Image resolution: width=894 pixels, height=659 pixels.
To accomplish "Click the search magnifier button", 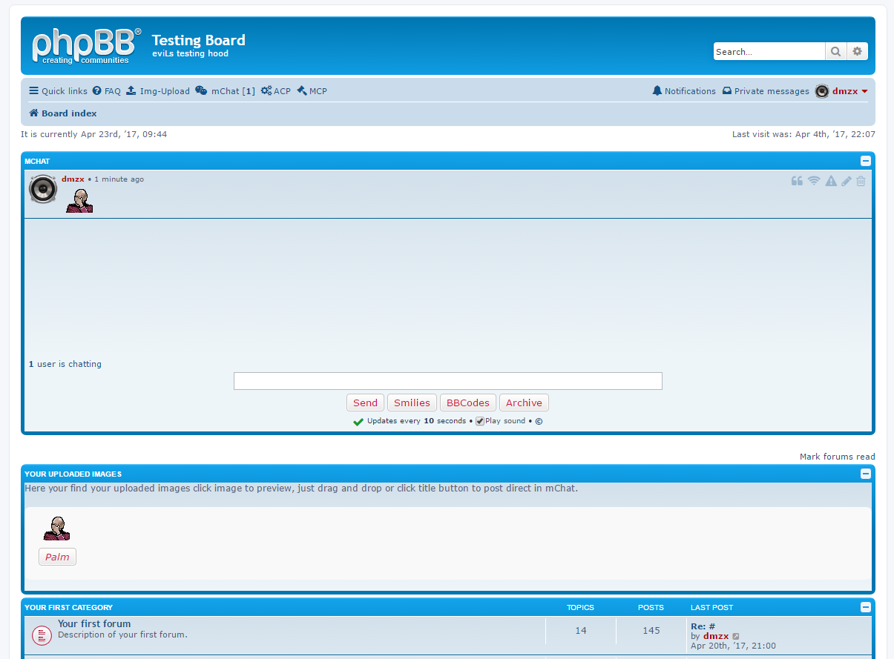I will (x=835, y=51).
